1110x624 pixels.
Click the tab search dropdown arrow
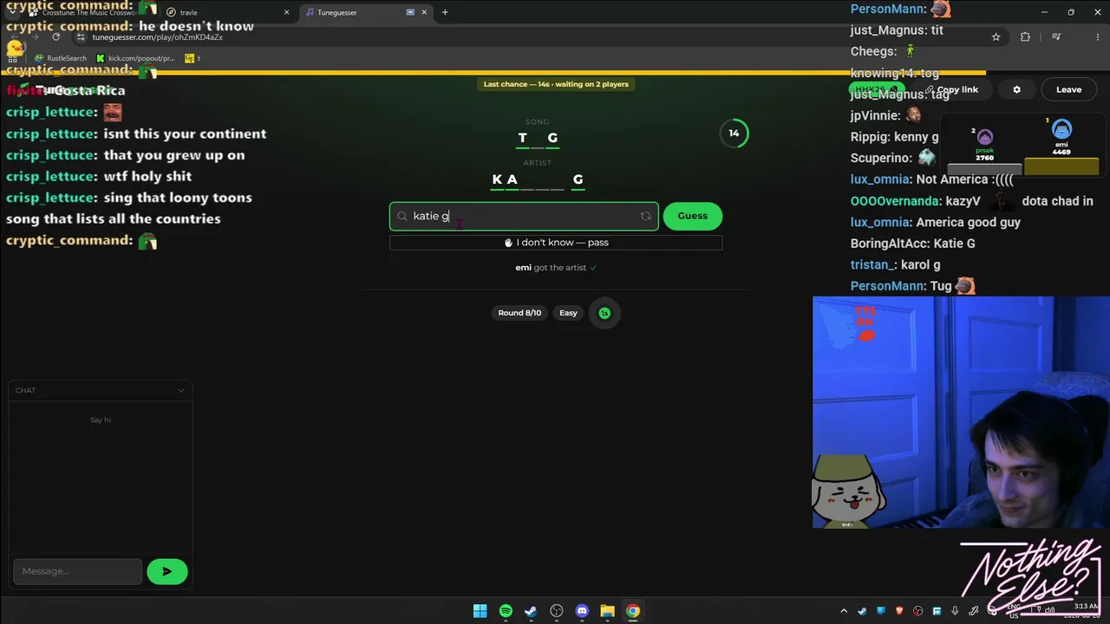click(12, 12)
